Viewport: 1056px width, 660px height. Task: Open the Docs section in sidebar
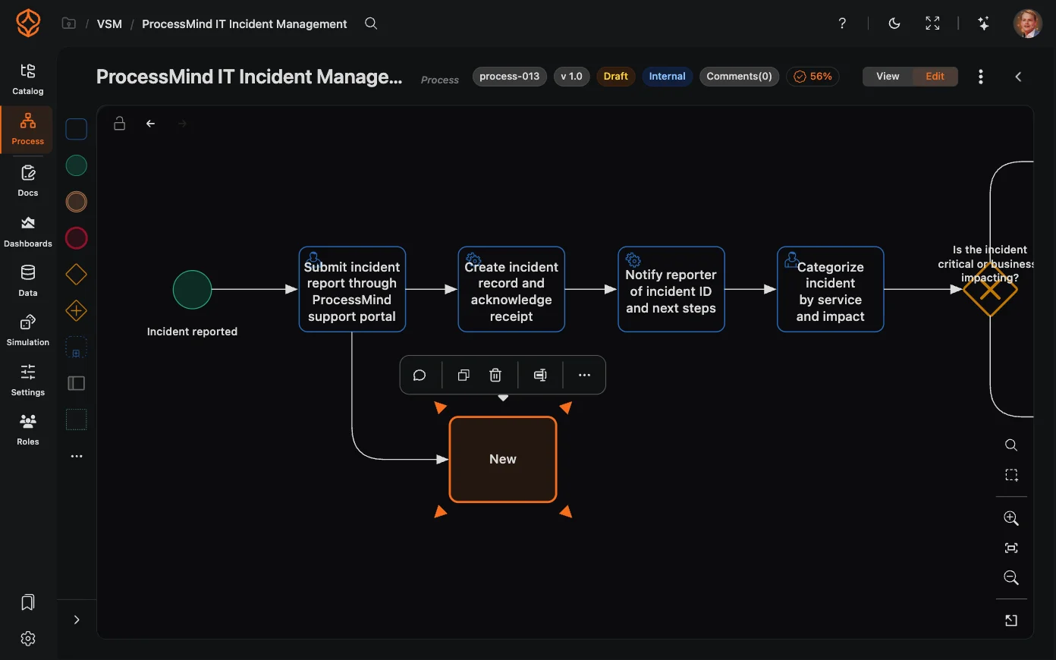28,181
